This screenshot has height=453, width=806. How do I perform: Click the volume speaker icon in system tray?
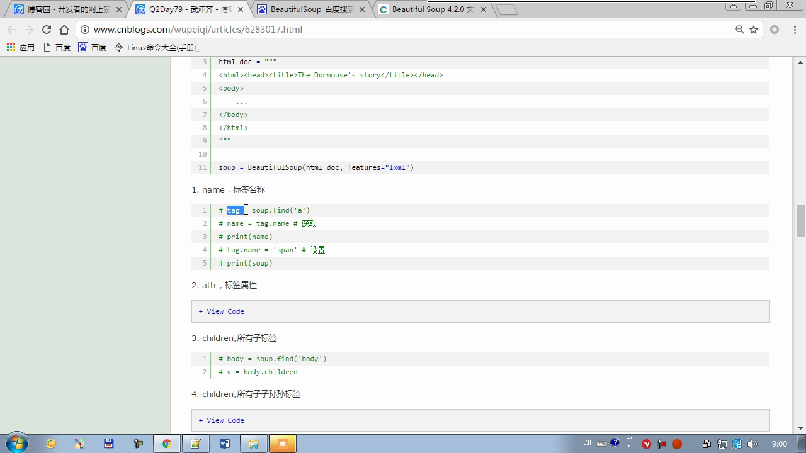tap(752, 444)
